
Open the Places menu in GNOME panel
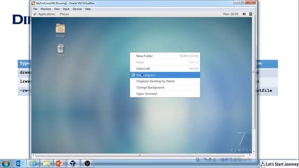point(64,14)
